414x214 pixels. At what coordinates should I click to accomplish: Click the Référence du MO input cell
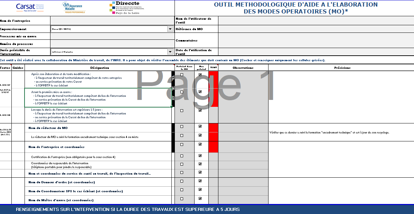[316, 29]
